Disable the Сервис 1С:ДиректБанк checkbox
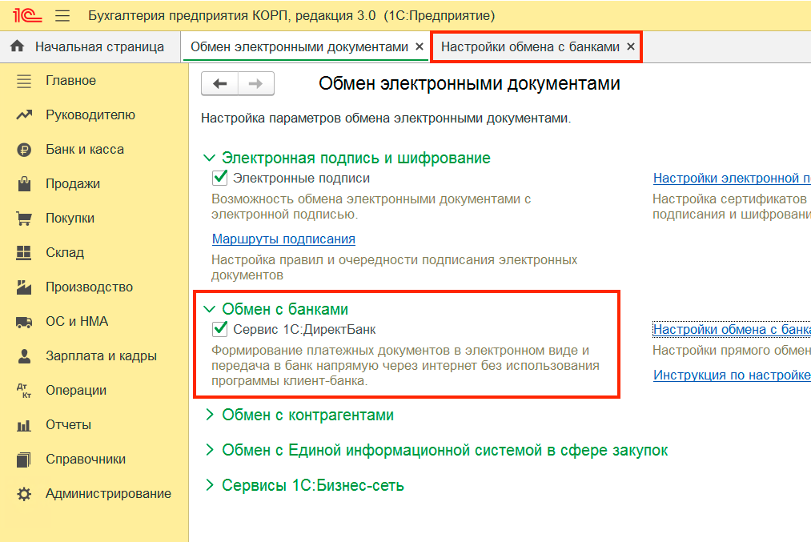 220,329
